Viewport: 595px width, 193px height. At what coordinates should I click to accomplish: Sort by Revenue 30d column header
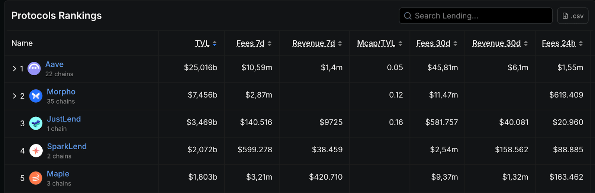(496, 43)
